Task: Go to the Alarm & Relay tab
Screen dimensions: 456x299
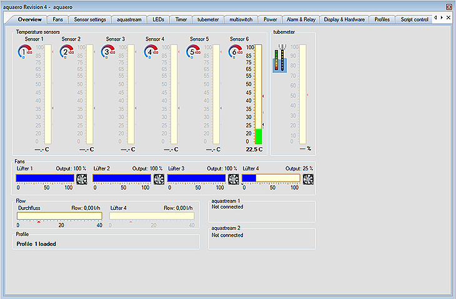Action: pyautogui.click(x=300, y=19)
